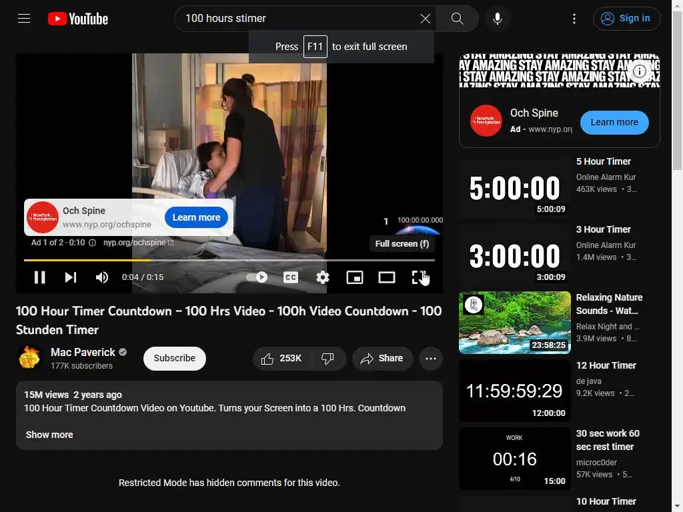Screen dimensions: 683x512
Task: Click the 0:04 / 0:15 time display
Action: (143, 277)
